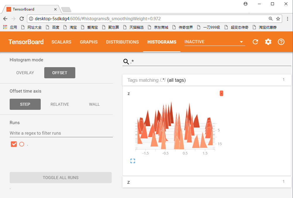Screen dimensions: 293x198
Task: Reload data with TensorBoard refresh icon
Action: coord(255,42)
